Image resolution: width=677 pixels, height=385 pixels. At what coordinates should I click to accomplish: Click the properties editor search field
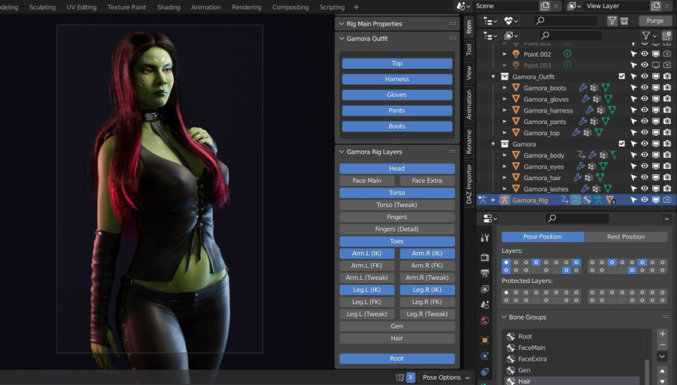[577, 218]
